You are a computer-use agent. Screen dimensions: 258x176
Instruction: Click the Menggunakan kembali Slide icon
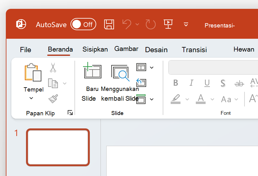point(120,73)
